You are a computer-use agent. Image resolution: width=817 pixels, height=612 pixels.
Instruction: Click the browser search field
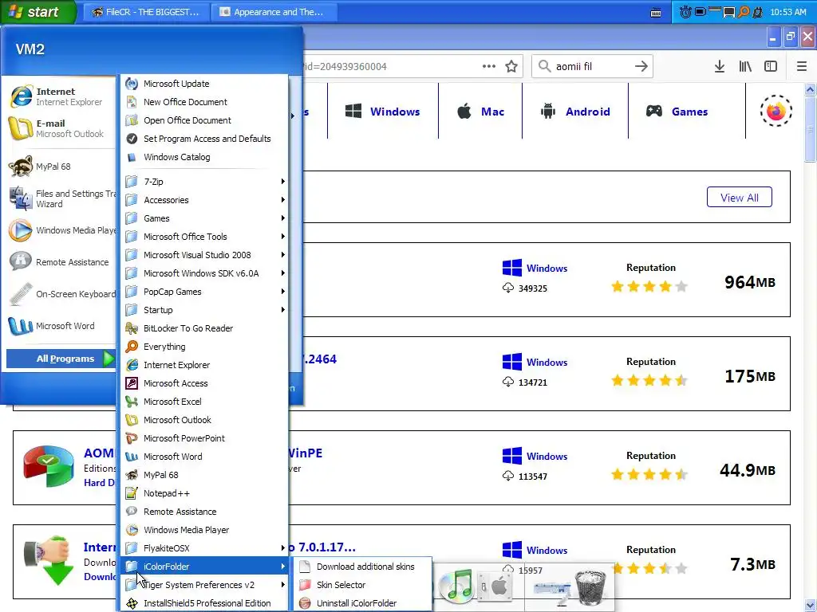pos(591,66)
